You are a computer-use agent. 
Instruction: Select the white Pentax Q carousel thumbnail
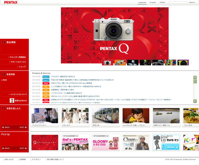(108, 63)
